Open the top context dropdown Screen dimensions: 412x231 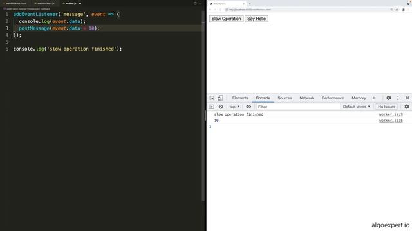click(x=234, y=107)
